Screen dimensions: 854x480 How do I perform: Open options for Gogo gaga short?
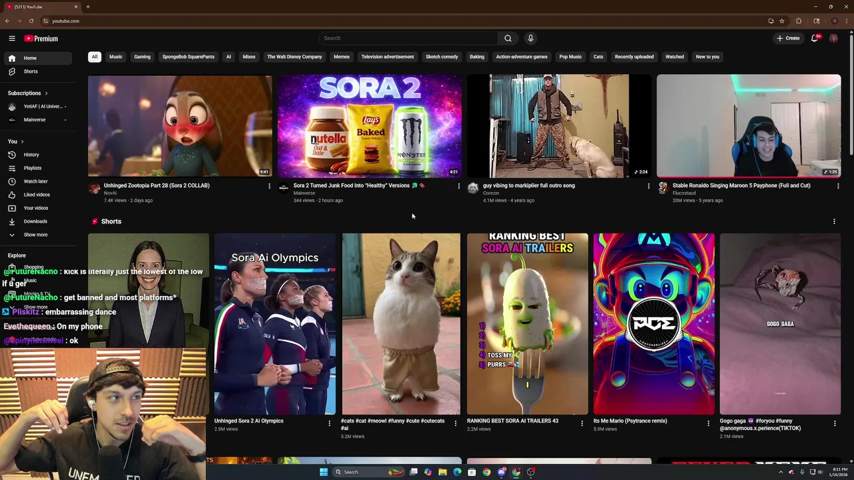835,423
